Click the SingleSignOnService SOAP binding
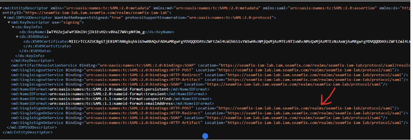The image size is (413, 140). click(x=124, y=118)
